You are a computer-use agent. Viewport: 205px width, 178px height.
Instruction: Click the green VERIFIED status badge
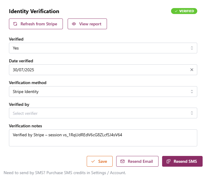(184, 11)
